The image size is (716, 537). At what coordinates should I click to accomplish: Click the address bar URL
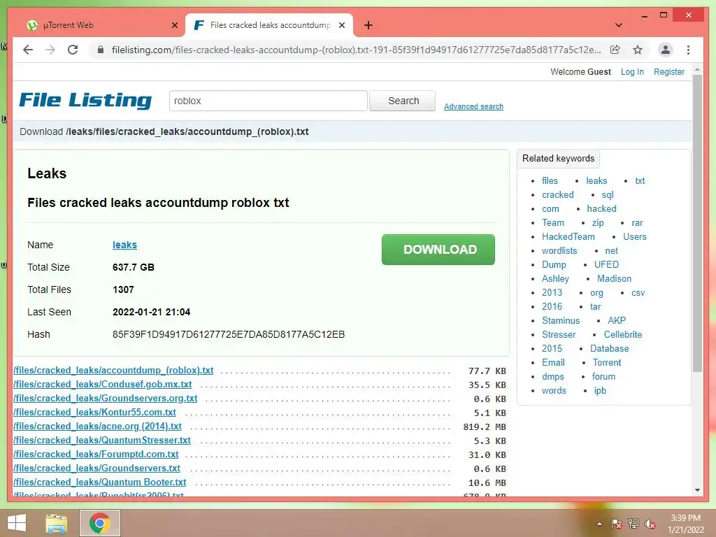click(356, 50)
